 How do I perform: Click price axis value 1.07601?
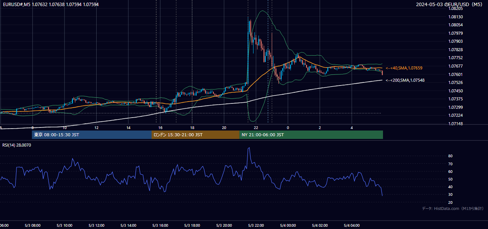456,74
